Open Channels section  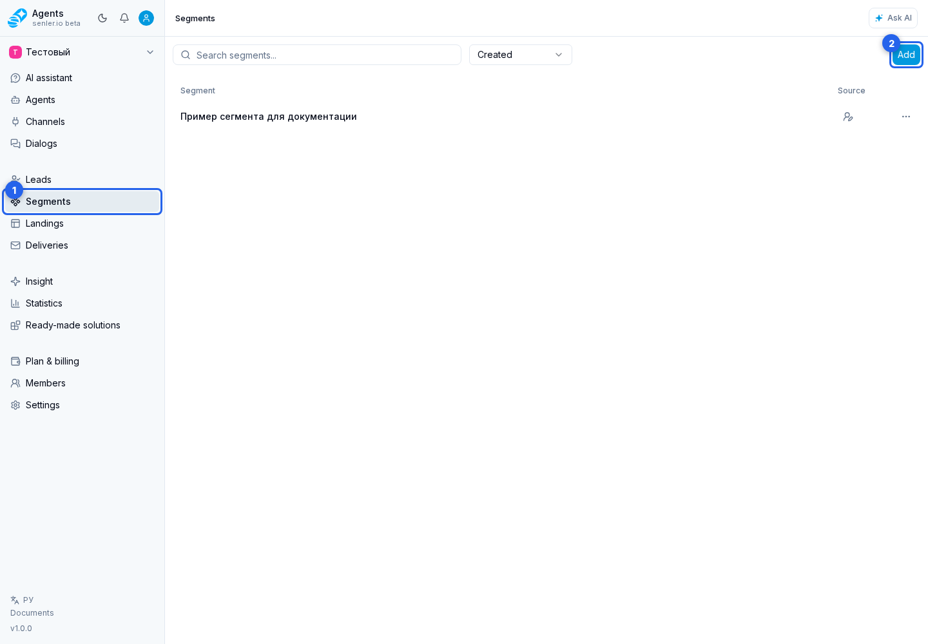pos(82,122)
